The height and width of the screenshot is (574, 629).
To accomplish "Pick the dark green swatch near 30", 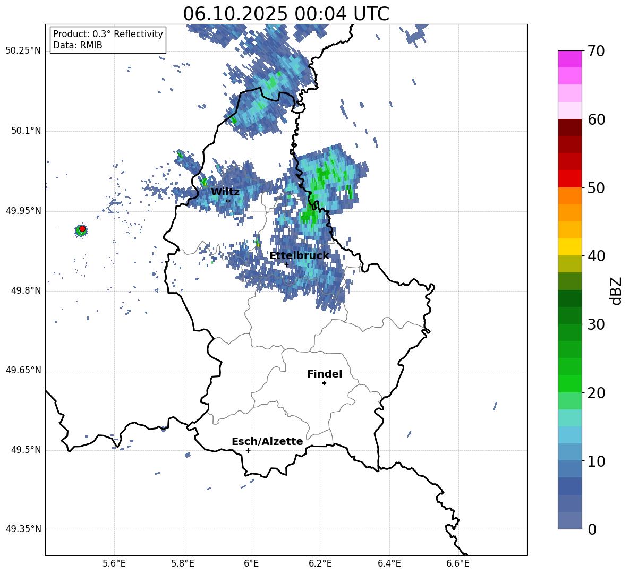I will [569, 315].
